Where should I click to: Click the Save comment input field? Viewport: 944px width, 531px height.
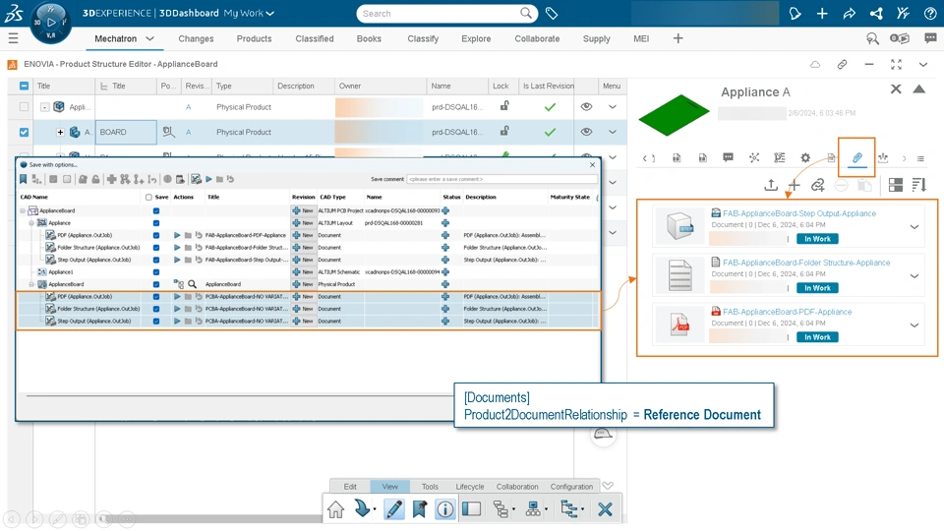502,179
